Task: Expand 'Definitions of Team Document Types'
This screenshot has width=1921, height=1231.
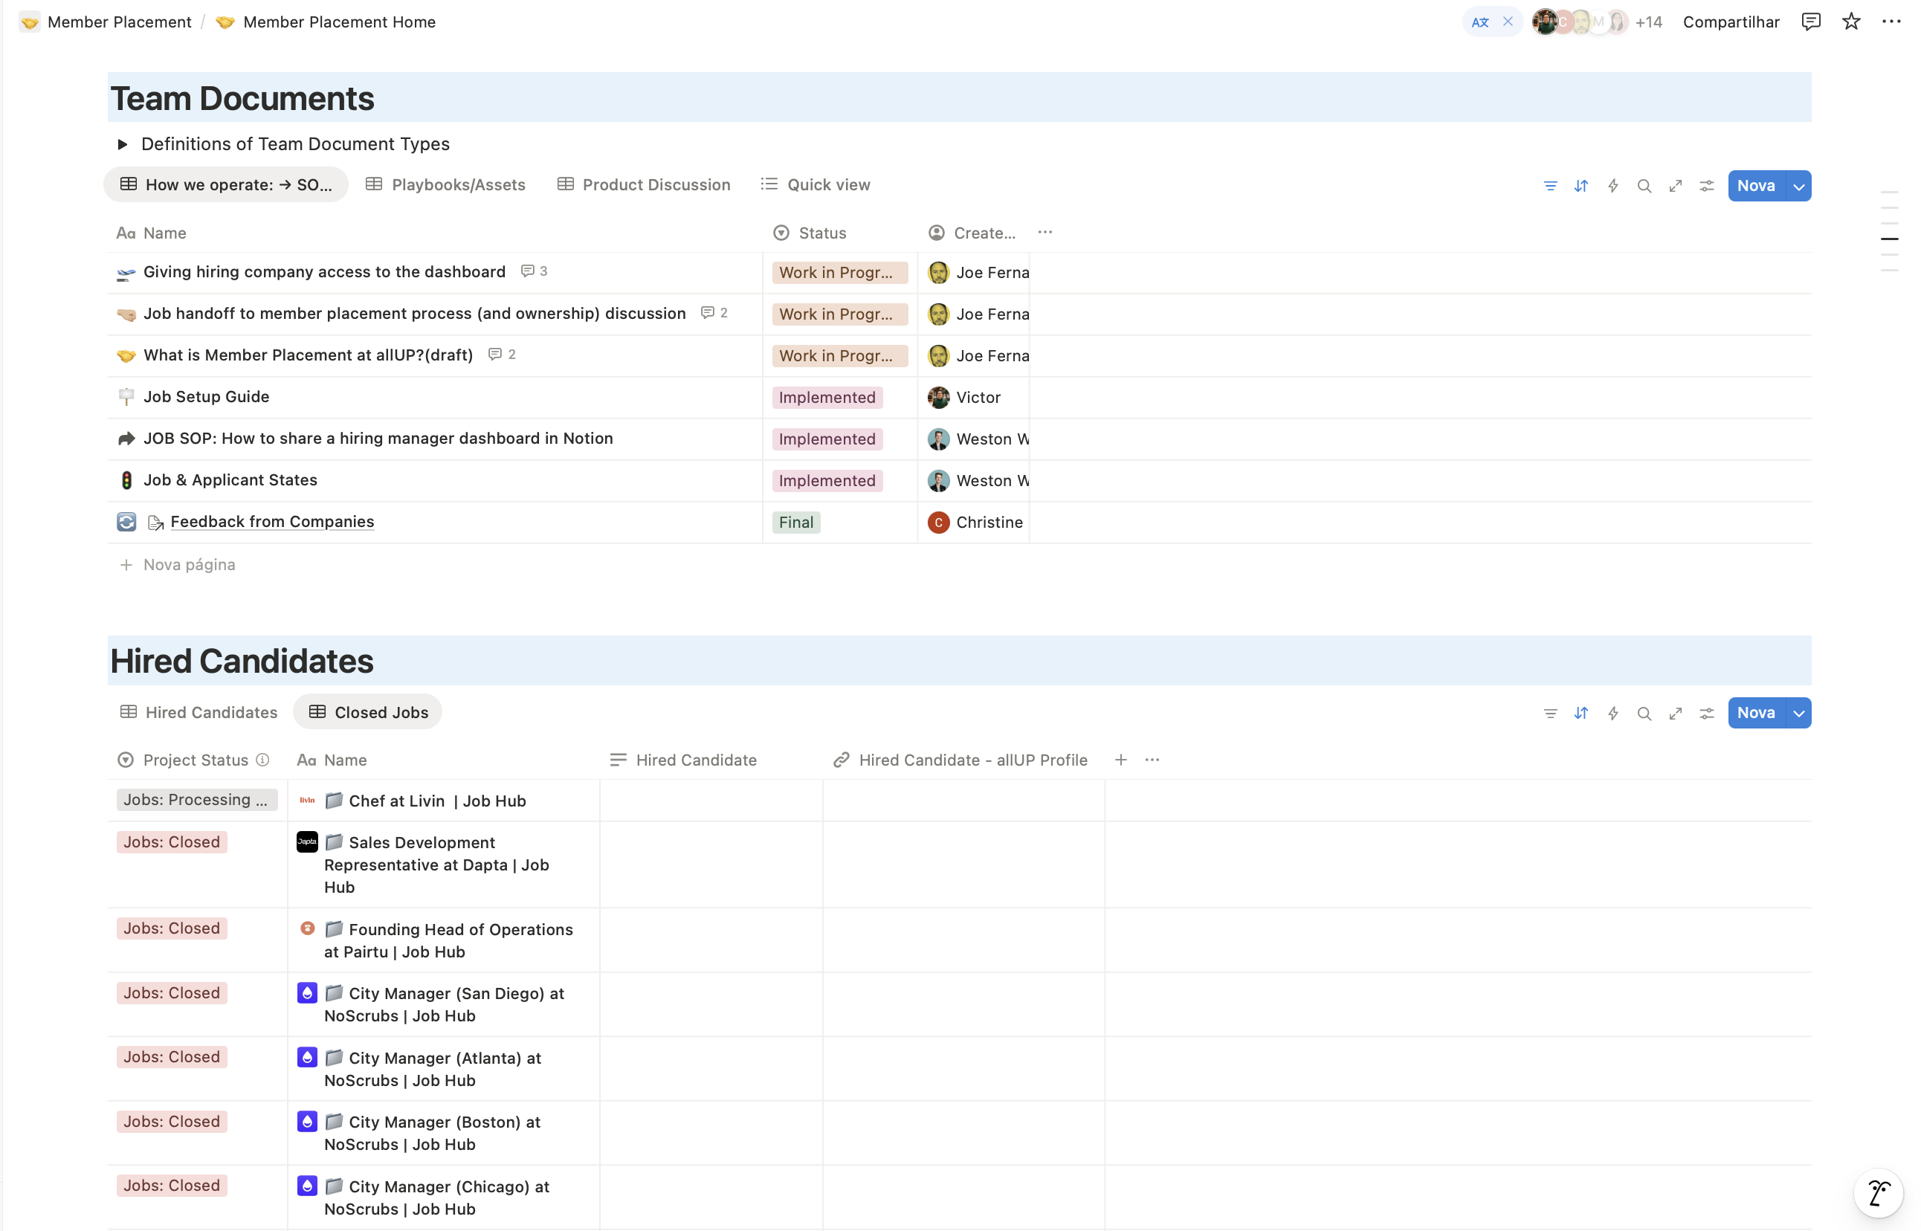Action: tap(123, 144)
